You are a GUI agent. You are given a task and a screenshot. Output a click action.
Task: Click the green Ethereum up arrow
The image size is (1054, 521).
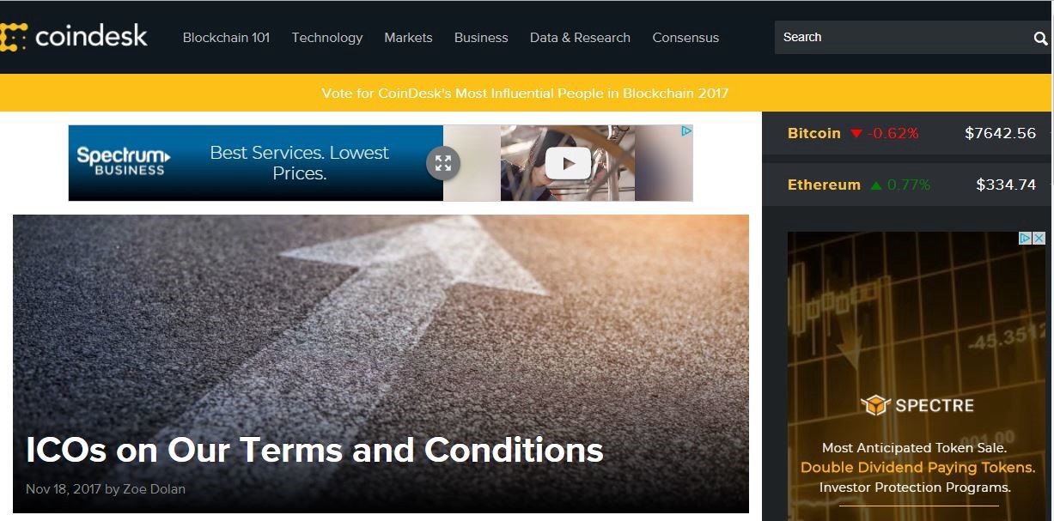tap(875, 185)
